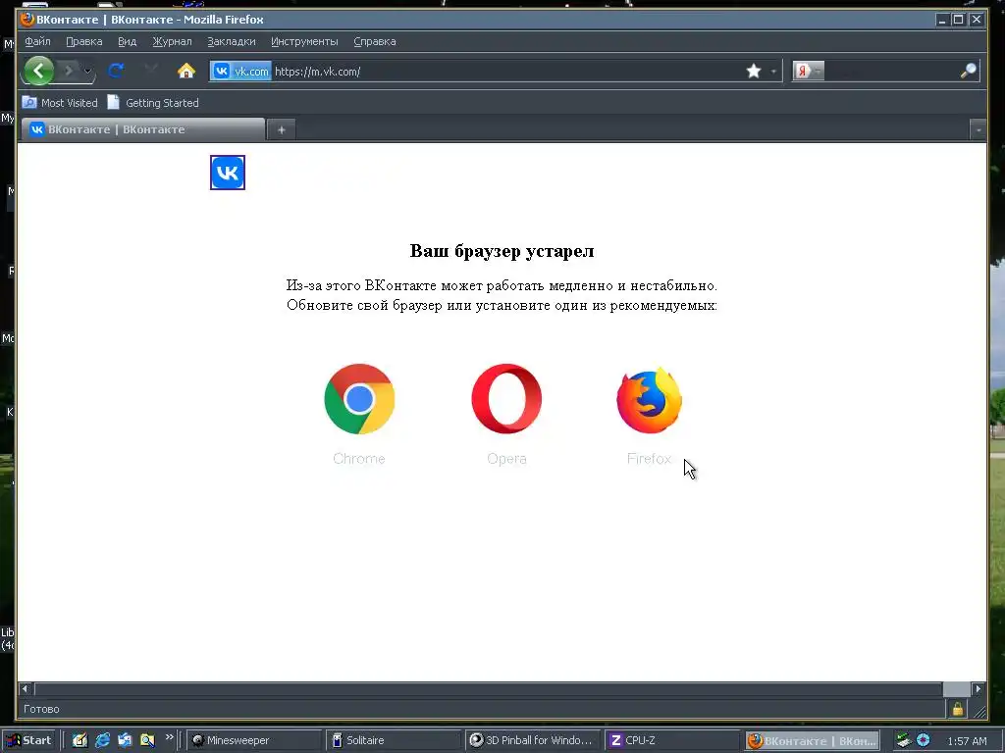1005x753 pixels.
Task: Click the safely remove hardware tray icon
Action: 904,740
